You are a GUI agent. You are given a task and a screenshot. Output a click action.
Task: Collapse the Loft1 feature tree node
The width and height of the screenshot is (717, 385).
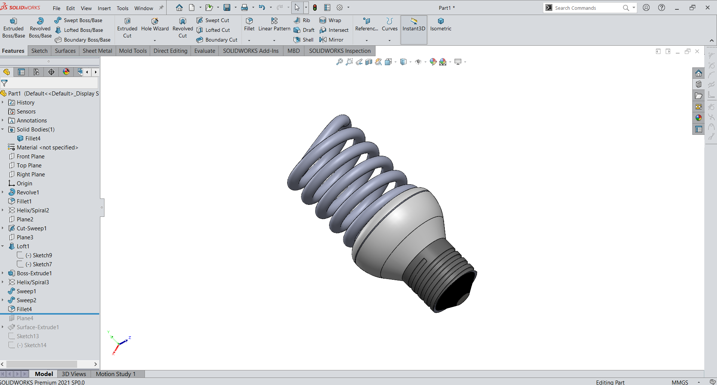[x=3, y=246]
